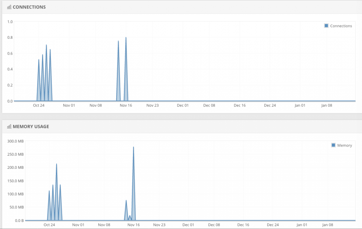Click the 300.0 MB y-axis label

coord(16,141)
